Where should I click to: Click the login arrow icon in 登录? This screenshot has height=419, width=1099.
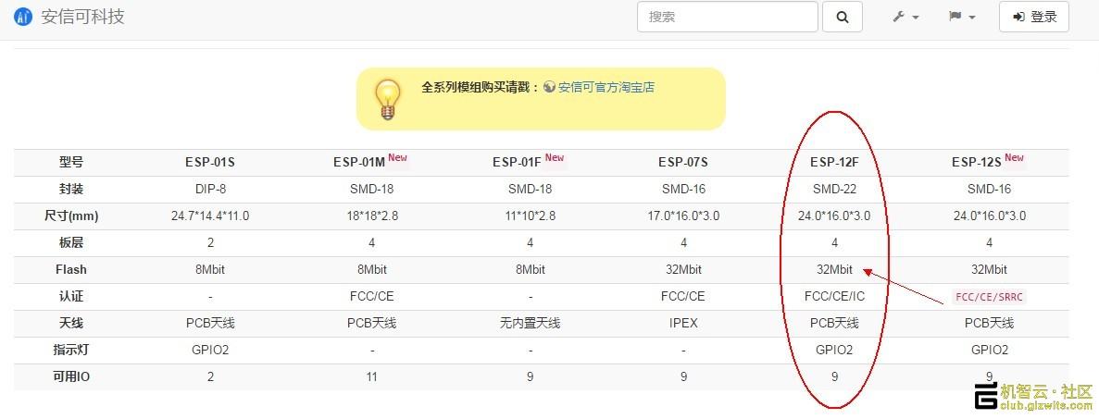tap(1019, 17)
